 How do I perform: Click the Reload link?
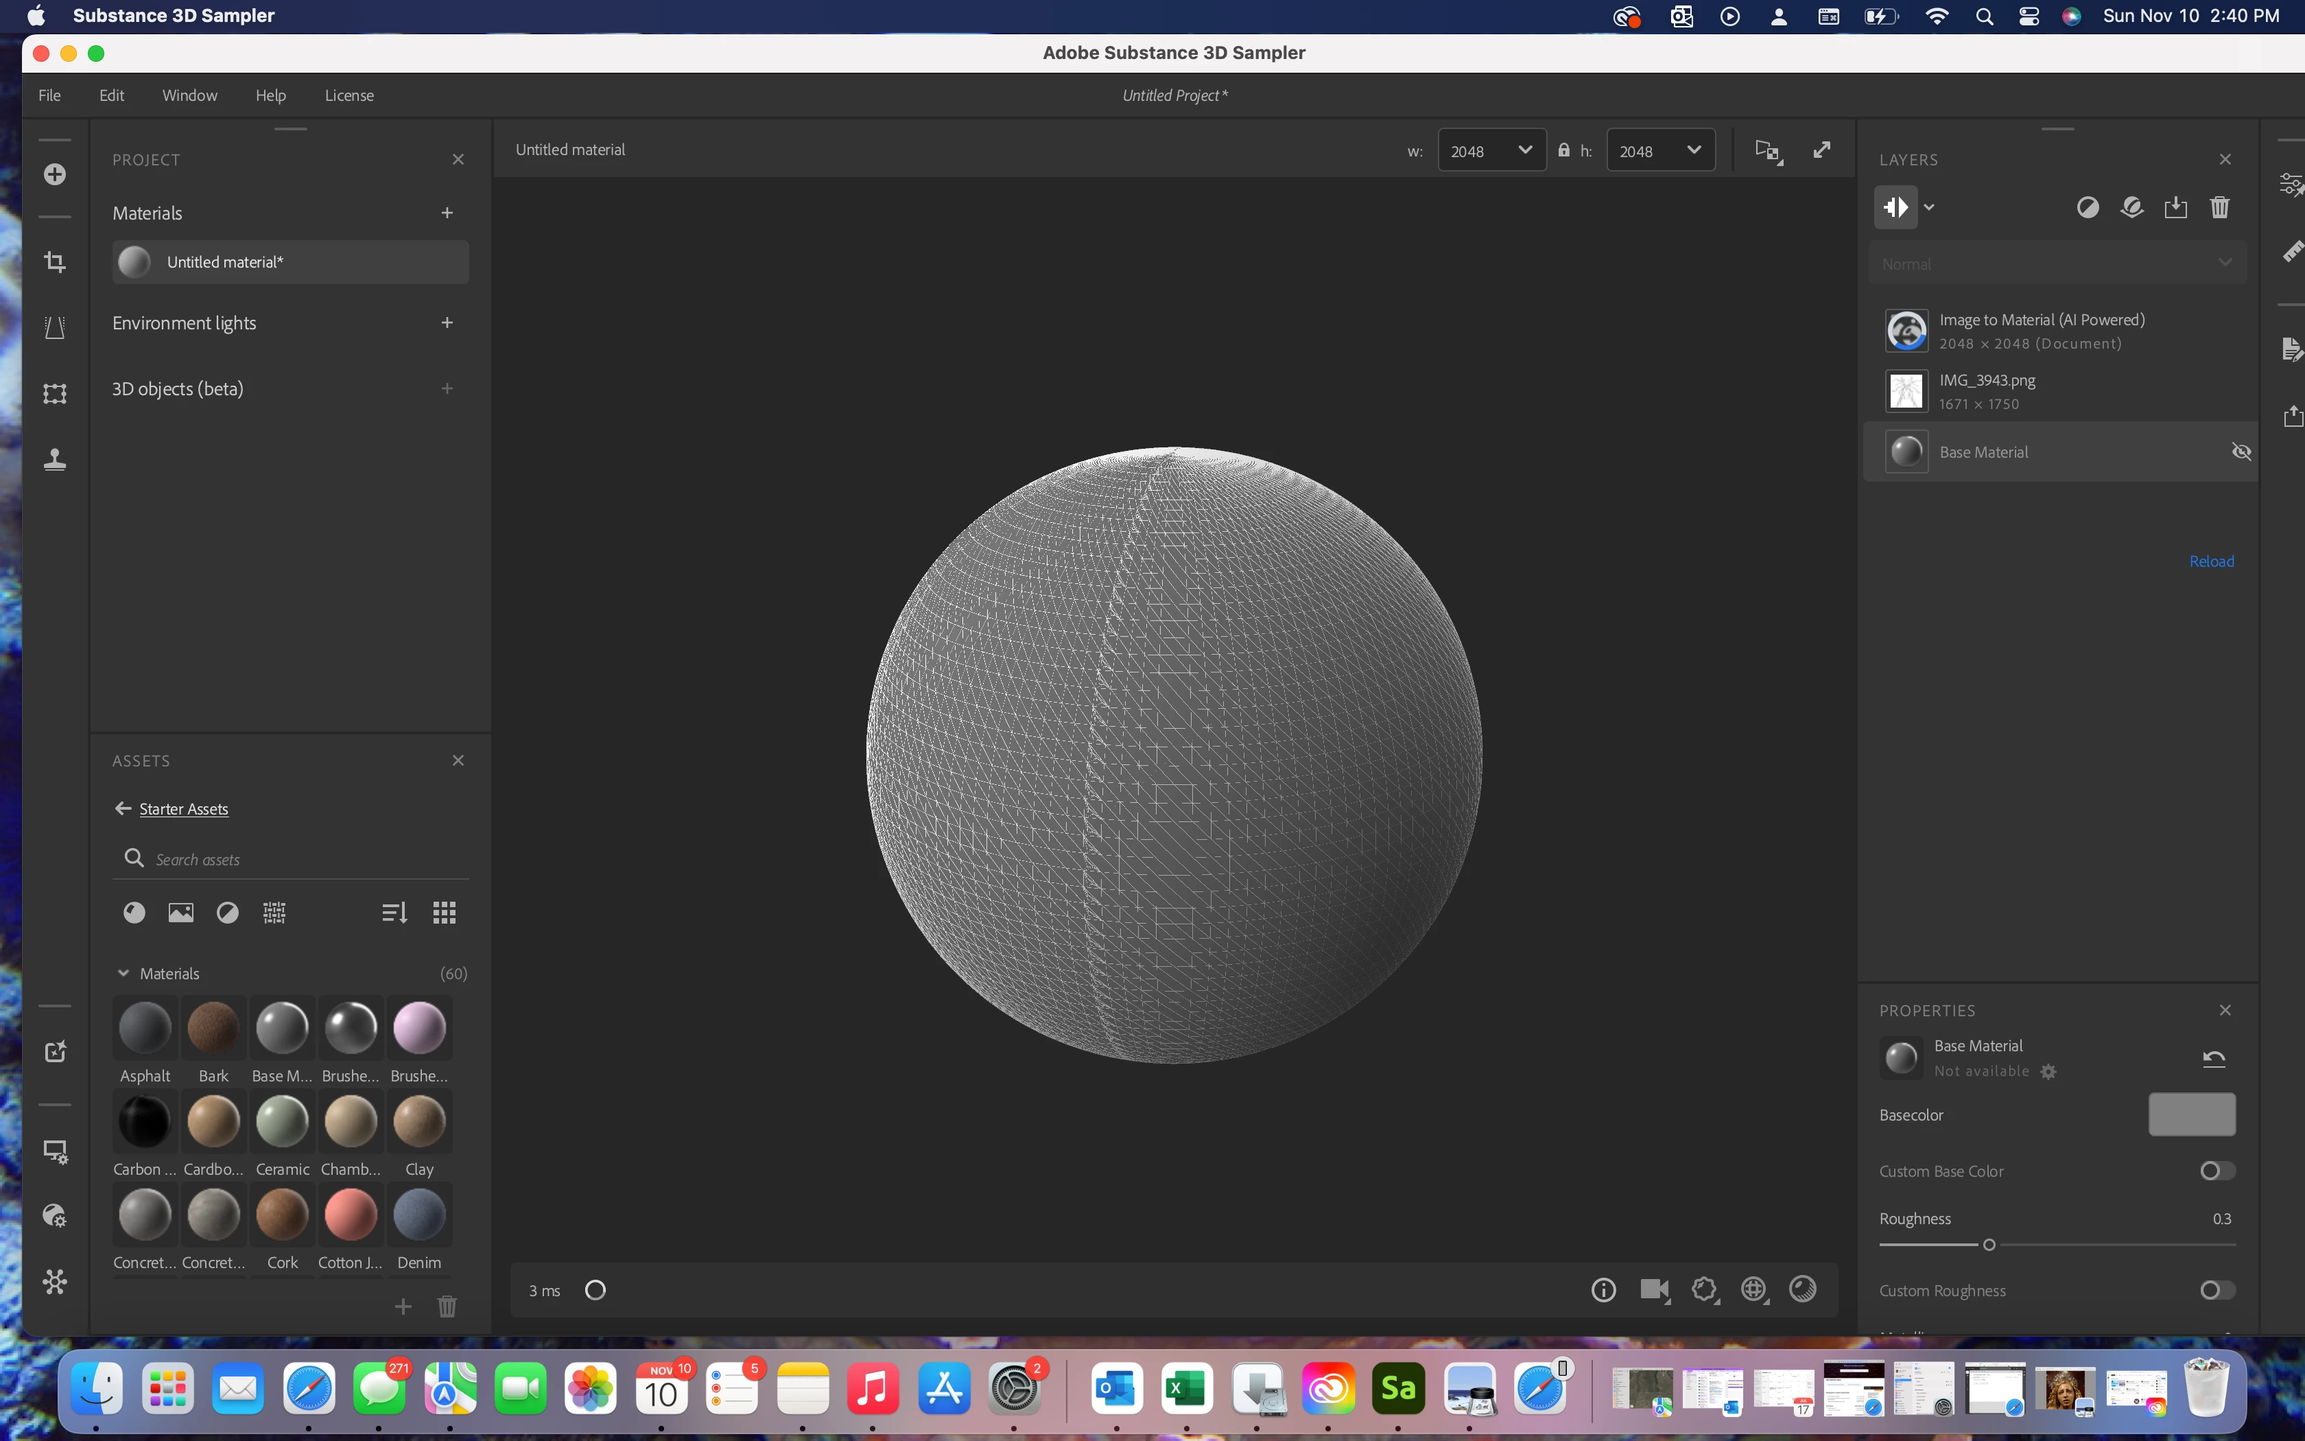(2211, 561)
